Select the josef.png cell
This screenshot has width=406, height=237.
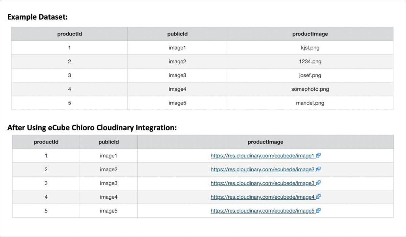coord(310,76)
